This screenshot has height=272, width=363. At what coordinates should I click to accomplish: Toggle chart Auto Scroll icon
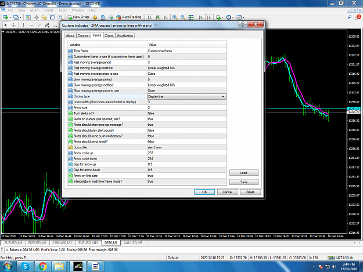[x=201, y=17]
